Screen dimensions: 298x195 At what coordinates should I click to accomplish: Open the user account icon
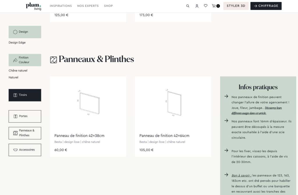point(197,6)
